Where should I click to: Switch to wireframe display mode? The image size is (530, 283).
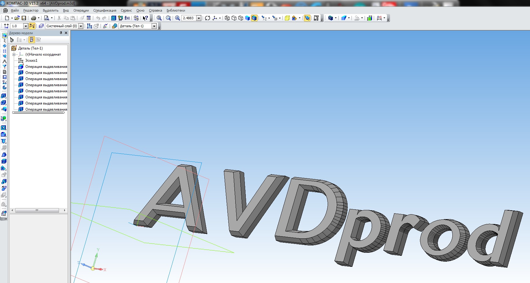point(227,18)
